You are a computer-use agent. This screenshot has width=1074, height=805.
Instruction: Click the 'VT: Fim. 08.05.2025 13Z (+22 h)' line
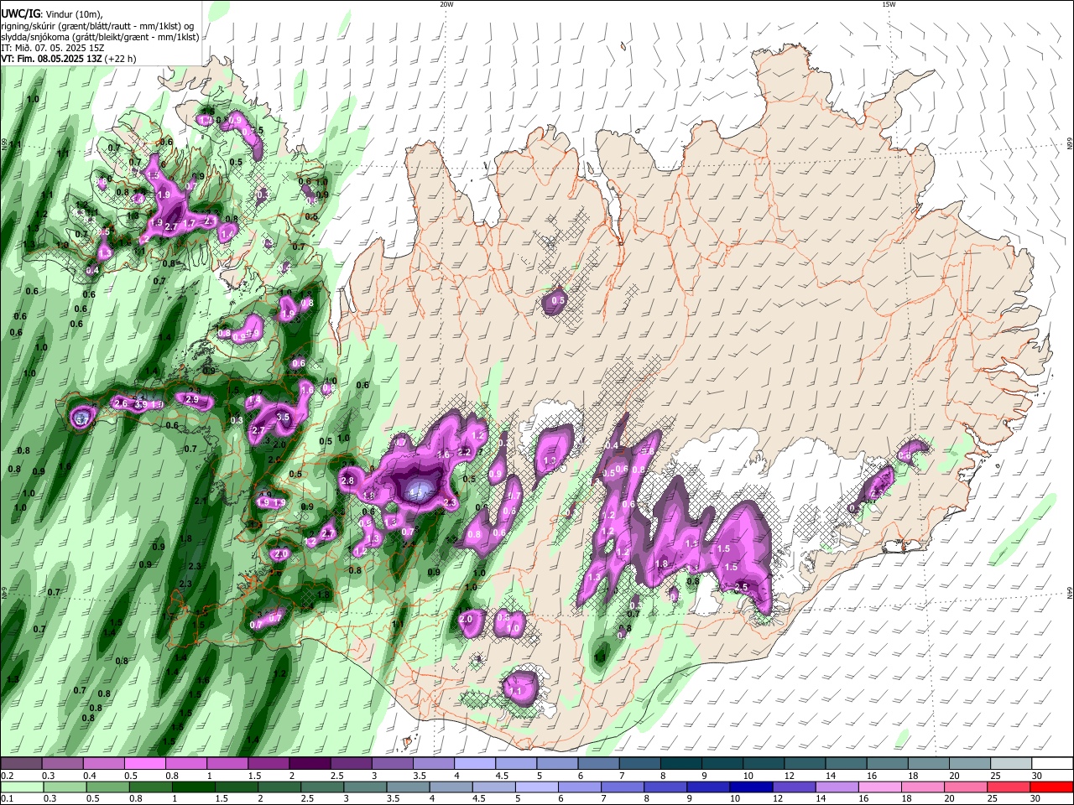68,59
